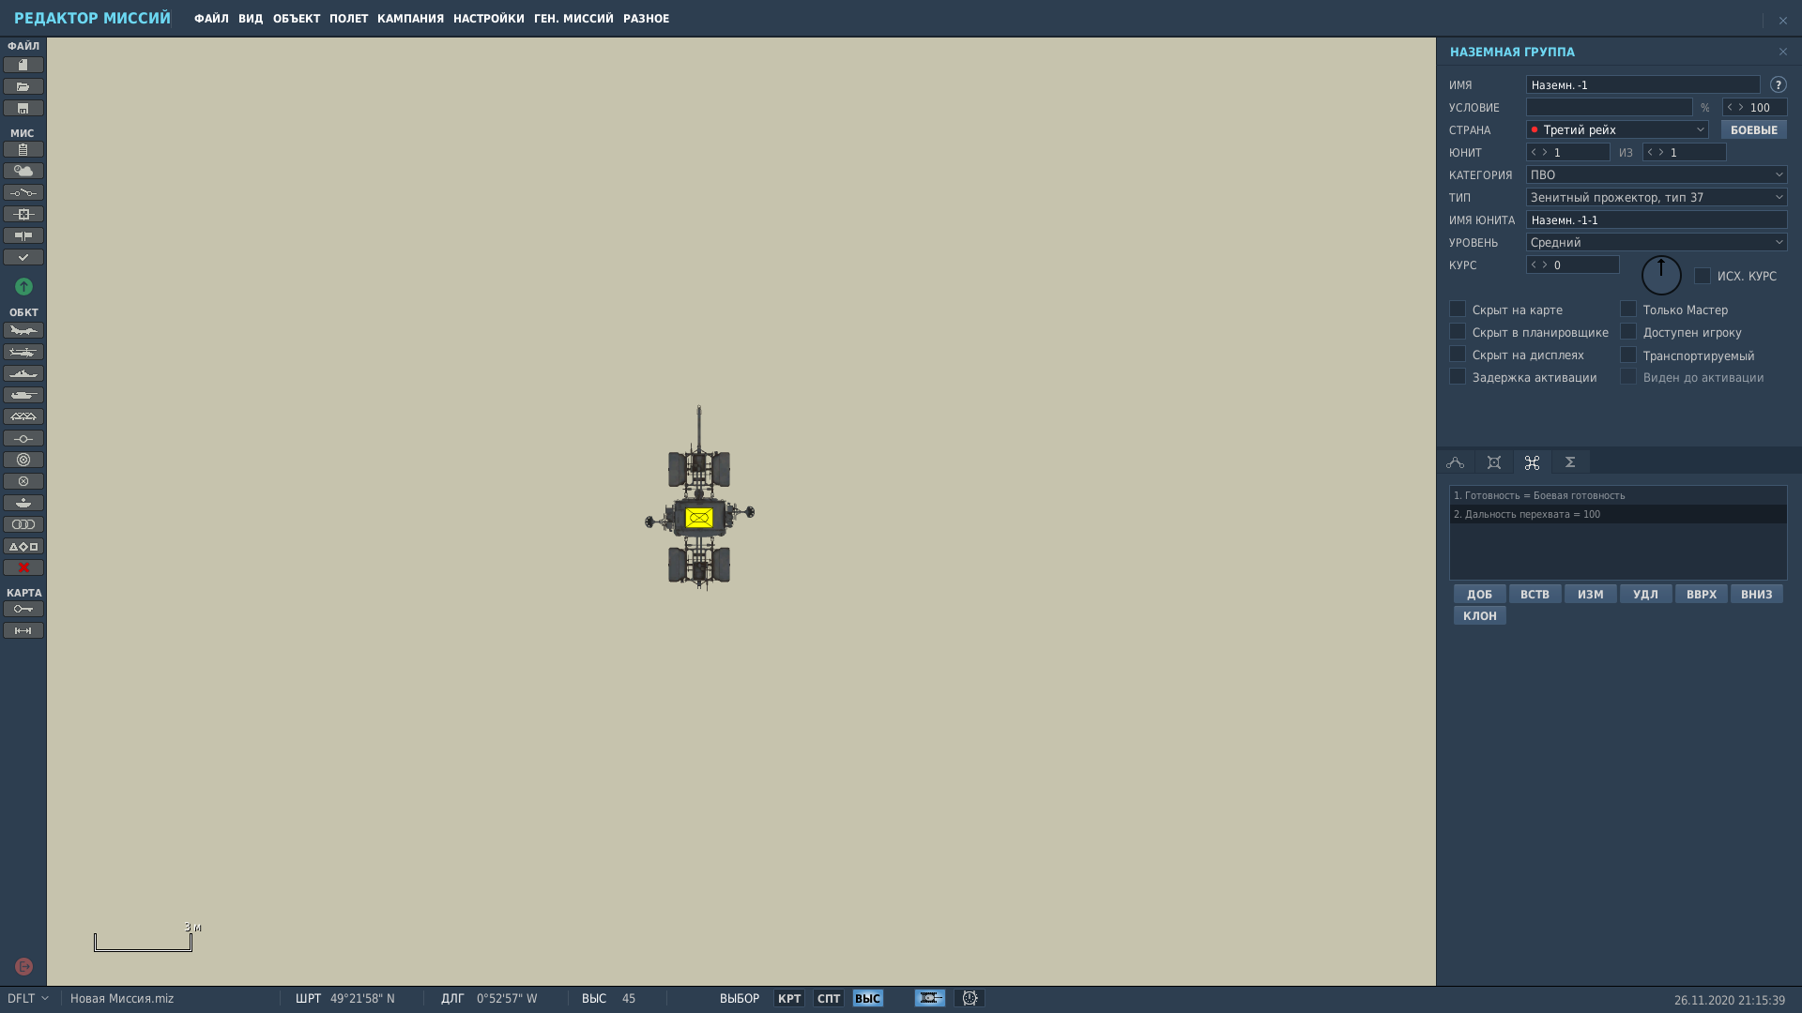The height and width of the screenshot is (1013, 1802).
Task: Click ДОБ to add an action
Action: [x=1480, y=594]
